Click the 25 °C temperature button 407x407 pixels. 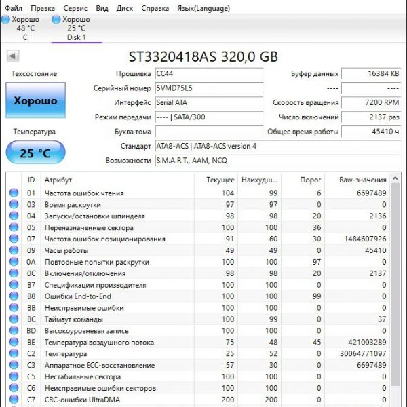35,153
